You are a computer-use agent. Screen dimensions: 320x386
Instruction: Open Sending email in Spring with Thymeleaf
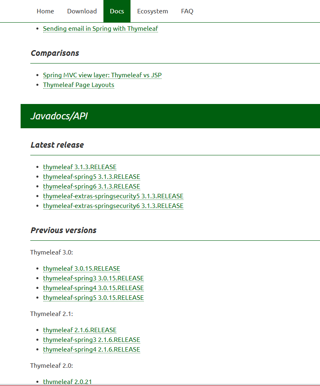point(101,29)
